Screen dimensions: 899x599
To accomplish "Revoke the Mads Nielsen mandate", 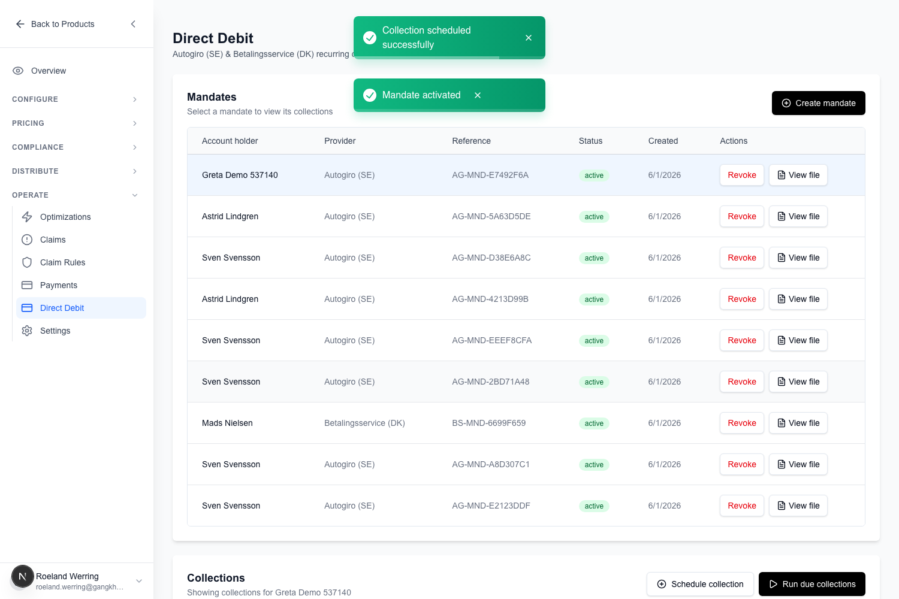I will pos(742,423).
